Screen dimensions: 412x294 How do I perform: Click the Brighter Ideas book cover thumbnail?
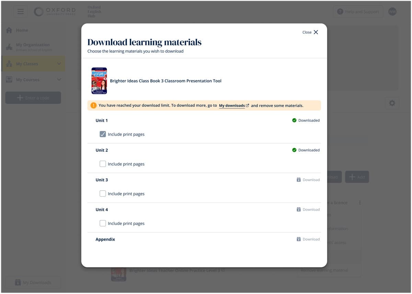(x=99, y=81)
